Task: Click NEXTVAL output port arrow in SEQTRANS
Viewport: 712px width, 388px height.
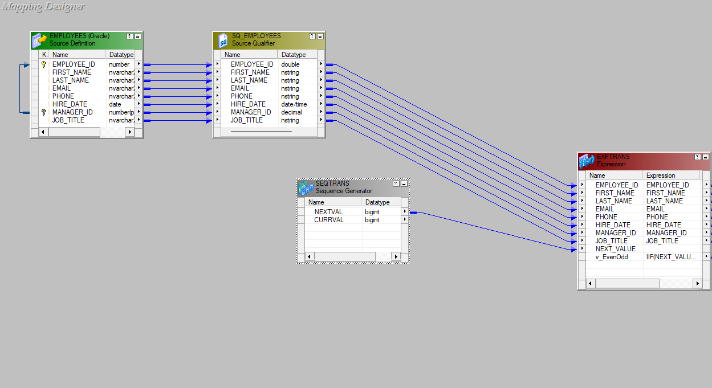Action: tap(405, 211)
